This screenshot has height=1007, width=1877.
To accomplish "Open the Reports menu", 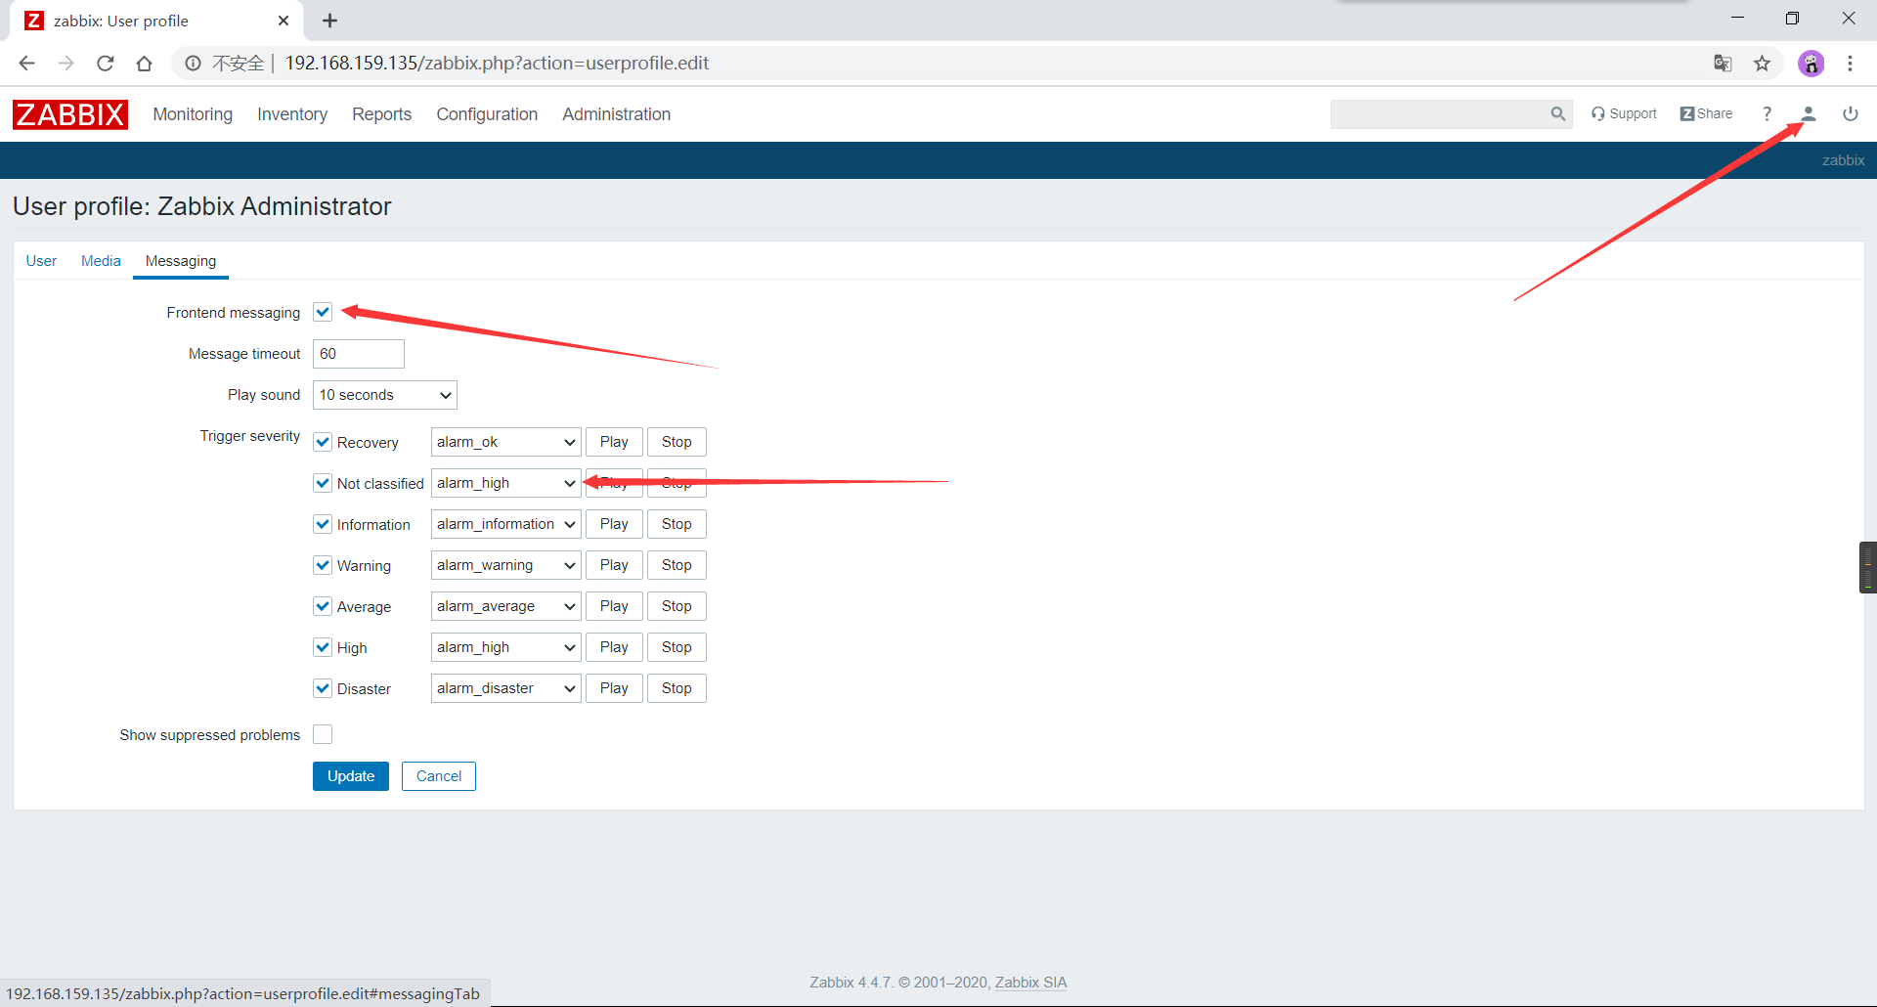I will (381, 114).
